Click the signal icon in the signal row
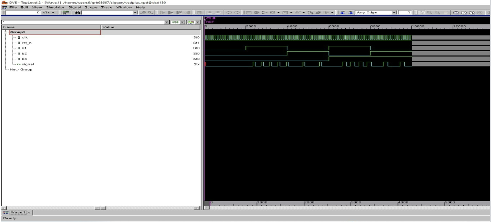The image size is (491, 222). point(19,64)
